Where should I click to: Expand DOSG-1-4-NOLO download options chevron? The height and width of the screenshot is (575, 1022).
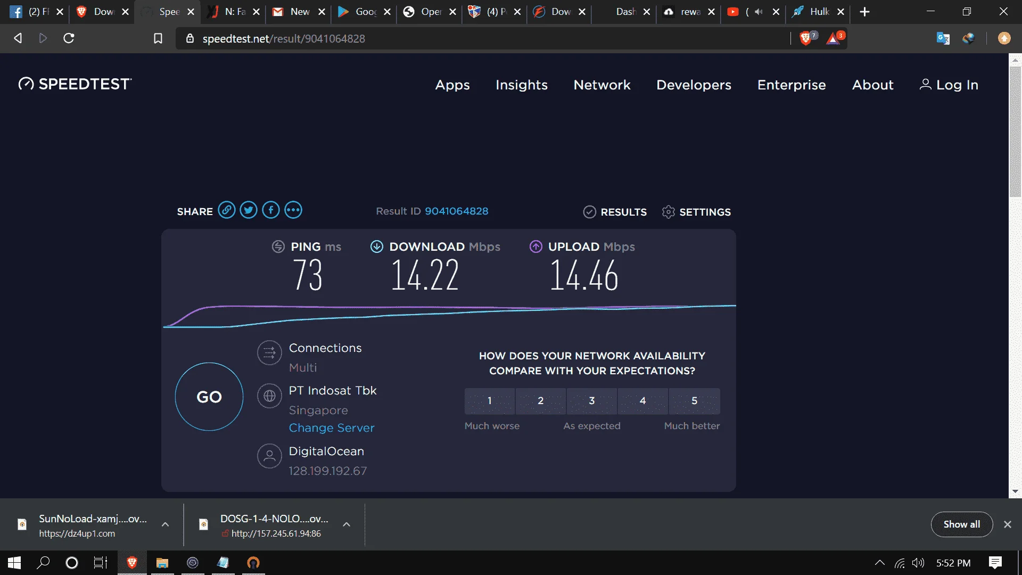pos(347,524)
